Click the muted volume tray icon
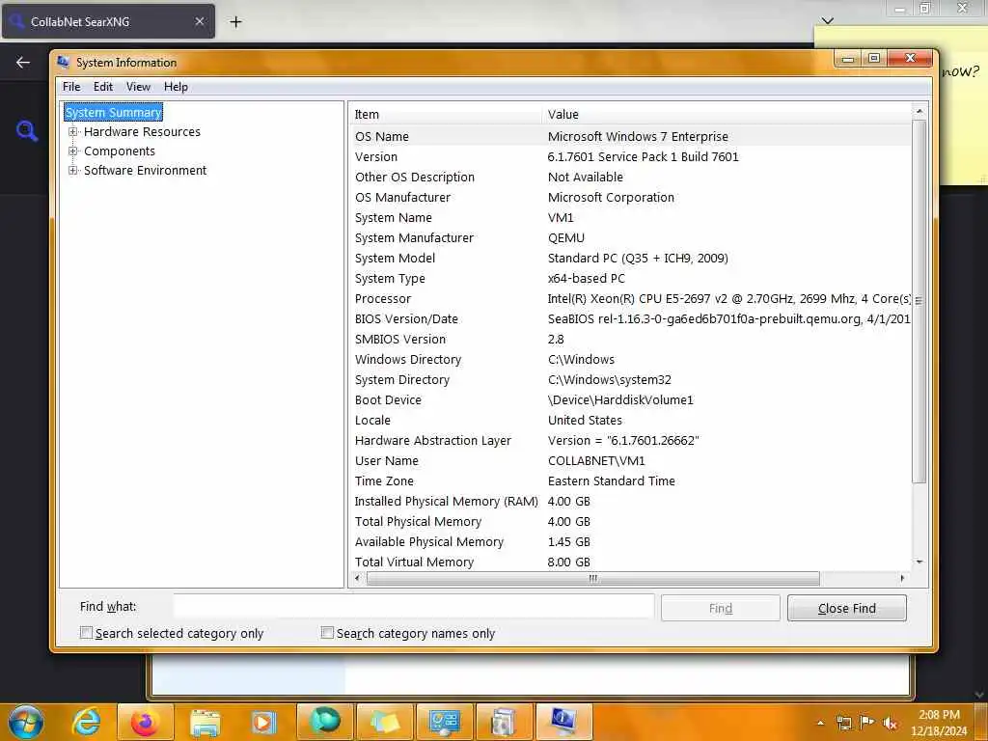Screen dimensions: 988x741 [x=891, y=723]
